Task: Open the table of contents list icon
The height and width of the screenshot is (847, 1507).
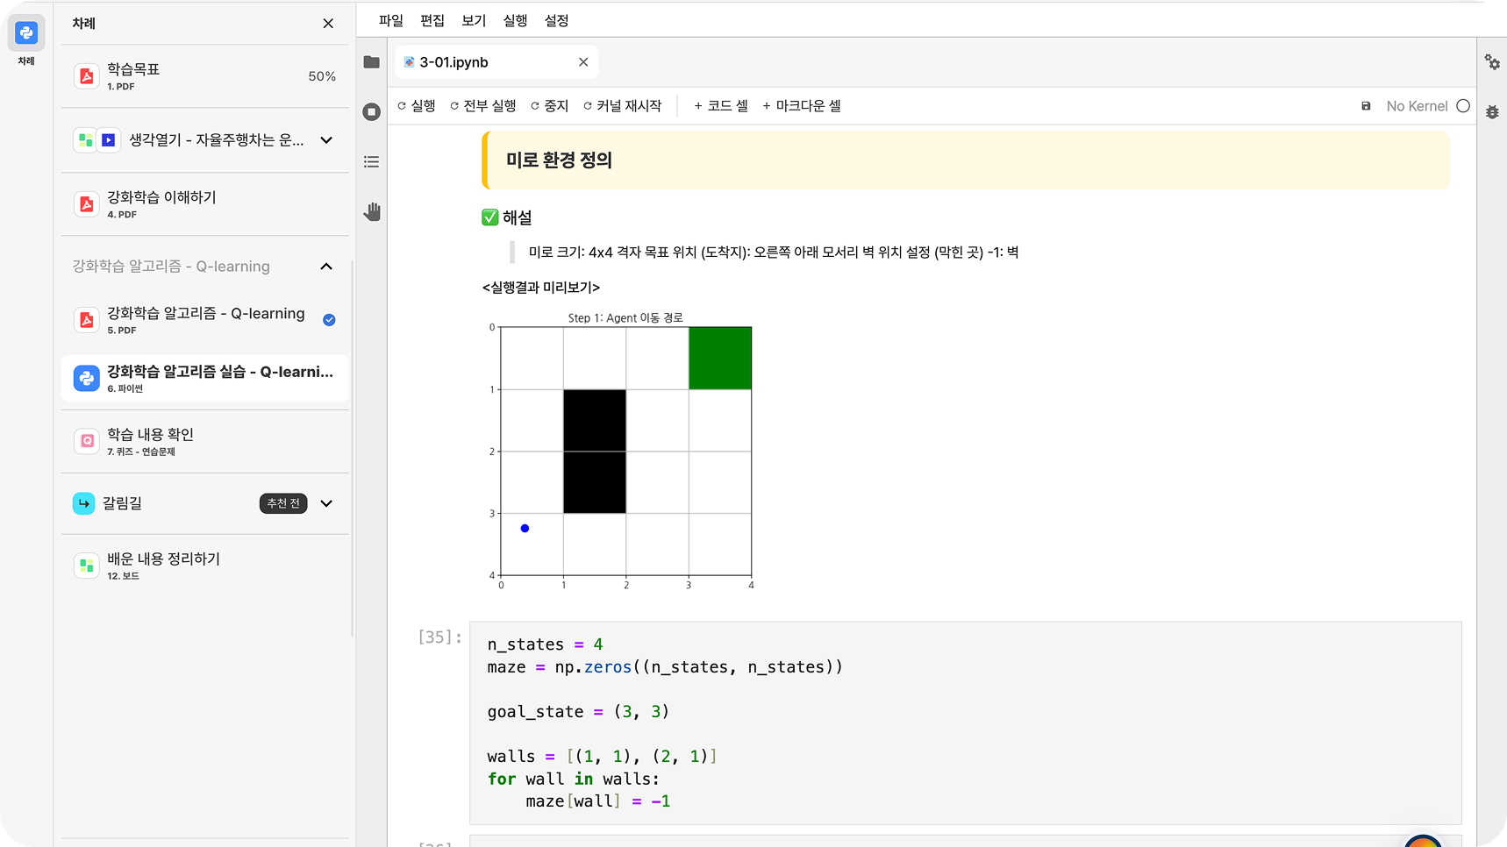Action: (x=372, y=162)
